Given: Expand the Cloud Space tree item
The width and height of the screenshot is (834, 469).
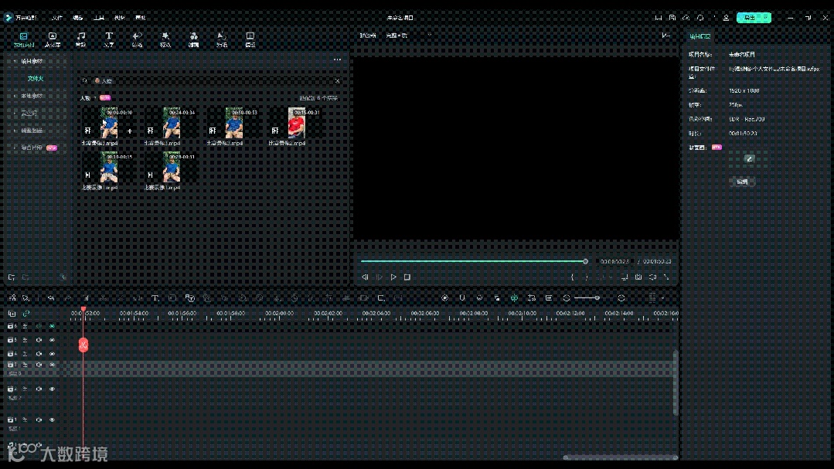Looking at the screenshot, I should pos(15,113).
